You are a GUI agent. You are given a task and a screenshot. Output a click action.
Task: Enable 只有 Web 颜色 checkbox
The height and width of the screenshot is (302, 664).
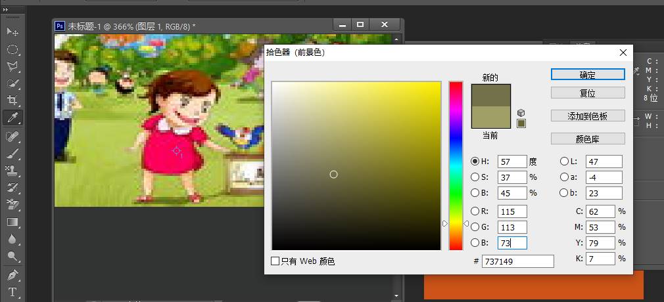click(x=275, y=261)
